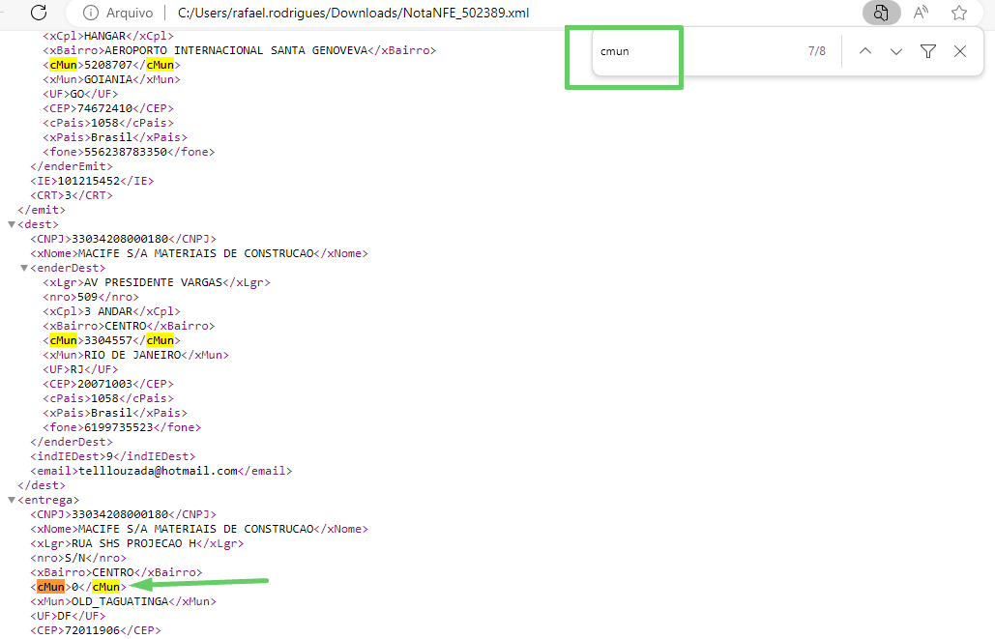Viewport: 995px width, 639px height.
Task: Select the CEP value 72011906
Action: (x=92, y=630)
